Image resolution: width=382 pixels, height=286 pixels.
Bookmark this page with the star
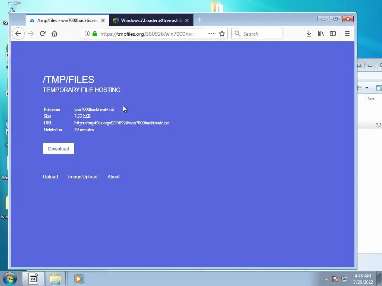(222, 34)
